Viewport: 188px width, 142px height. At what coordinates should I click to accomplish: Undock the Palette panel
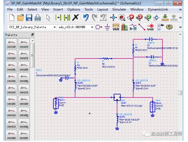[32, 35]
